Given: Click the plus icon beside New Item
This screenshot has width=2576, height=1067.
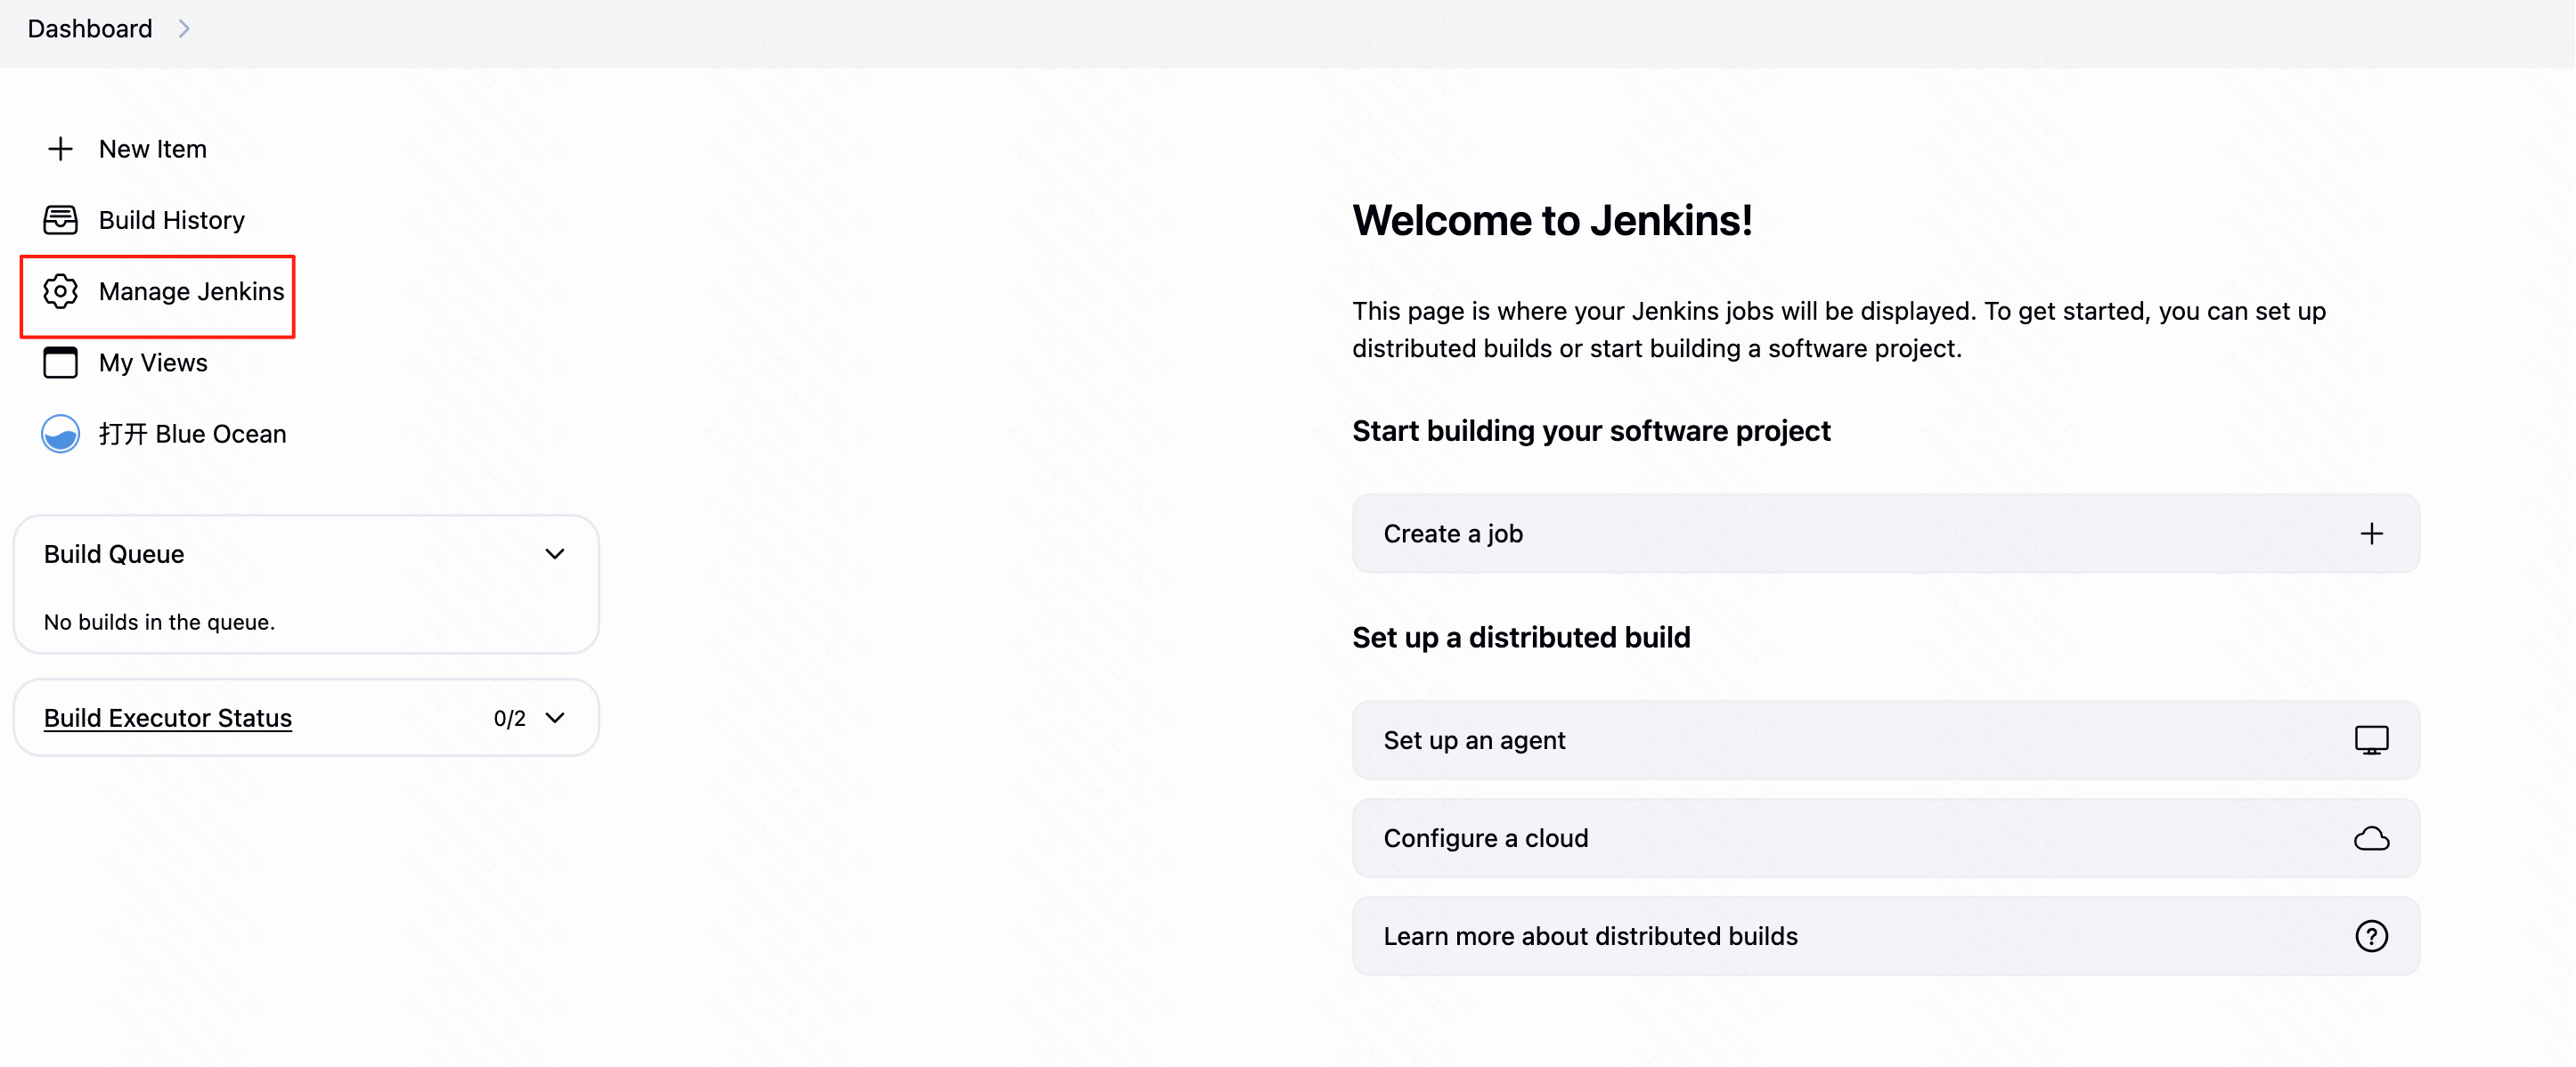Looking at the screenshot, I should (x=60, y=149).
